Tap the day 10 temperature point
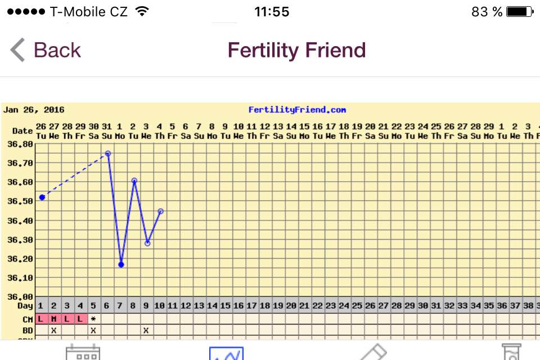Screen dimensions: 540x360 [161, 211]
